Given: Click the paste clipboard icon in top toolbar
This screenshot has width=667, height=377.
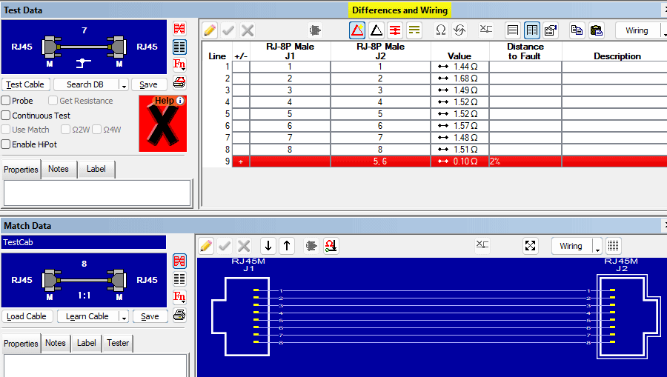Looking at the screenshot, I should 596,30.
